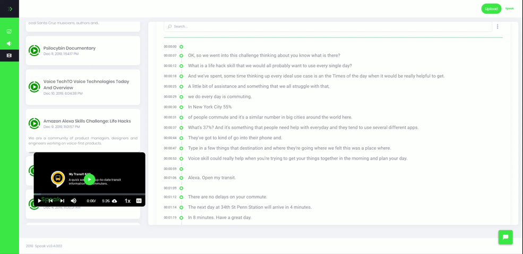Jump to the 00:00:59 timeline marker
Image resolution: width=523 pixels, height=254 pixels.
click(182, 169)
